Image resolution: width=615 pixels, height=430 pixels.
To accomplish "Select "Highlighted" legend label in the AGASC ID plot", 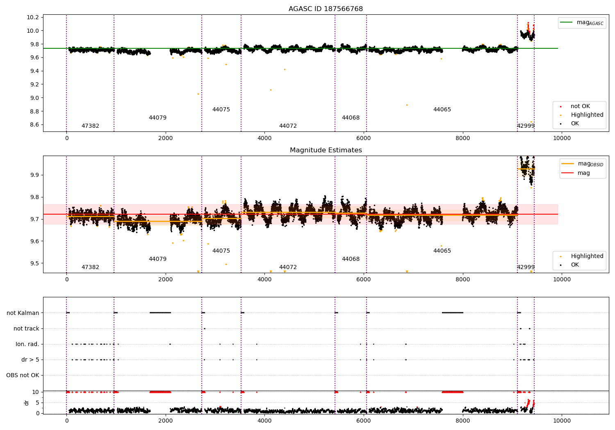I will pos(587,115).
